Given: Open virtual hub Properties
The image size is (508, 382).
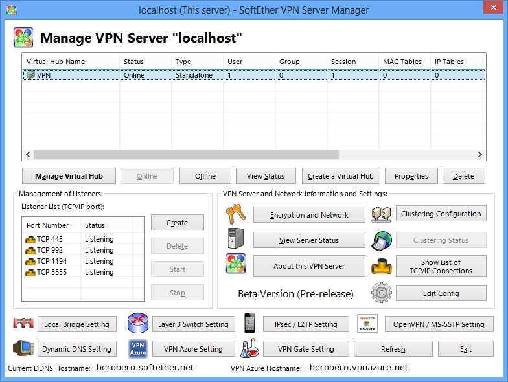Looking at the screenshot, I should [411, 176].
